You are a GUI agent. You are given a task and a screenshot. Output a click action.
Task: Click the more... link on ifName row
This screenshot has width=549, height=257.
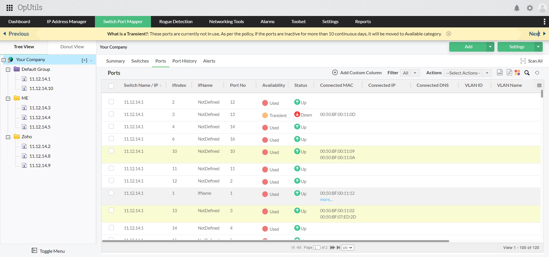326,200
